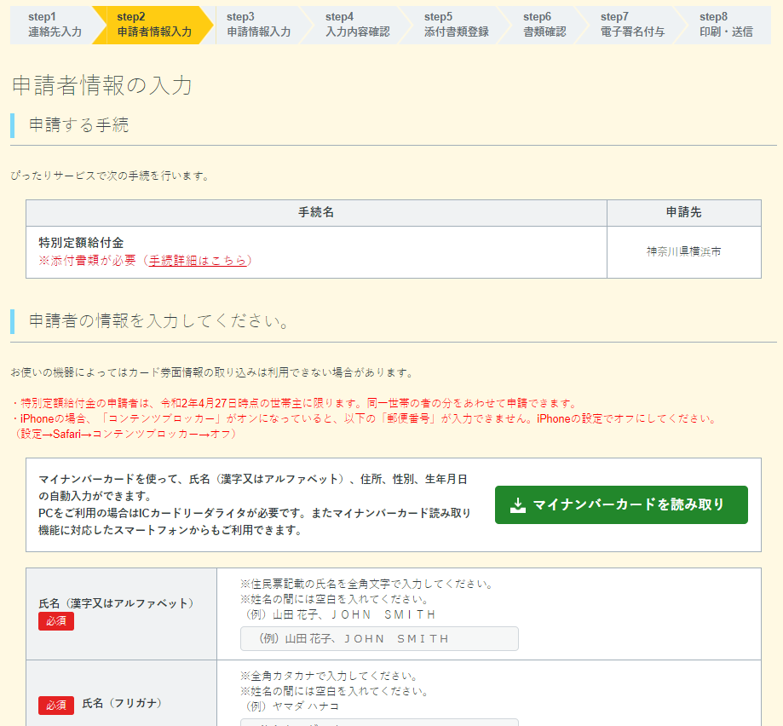Click ※住民票記載の氏名 instruction line
783x726 pixels.
[367, 585]
